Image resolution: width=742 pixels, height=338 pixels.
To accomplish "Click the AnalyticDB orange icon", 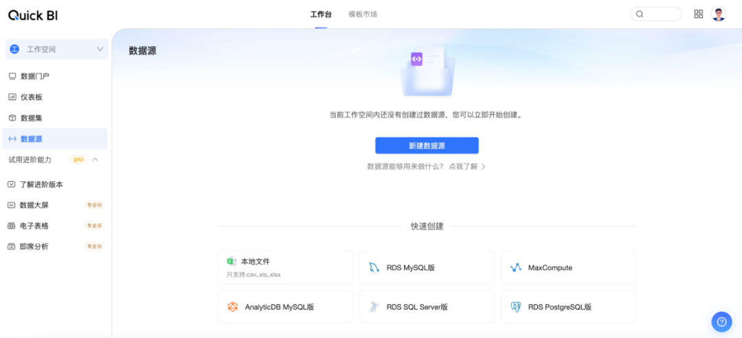I will [x=232, y=307].
